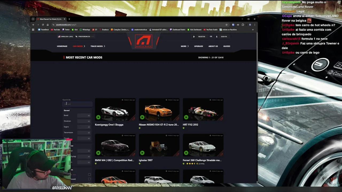Open the Decade filter dropdown
Viewport: 342px width, 192px height.
point(84,138)
